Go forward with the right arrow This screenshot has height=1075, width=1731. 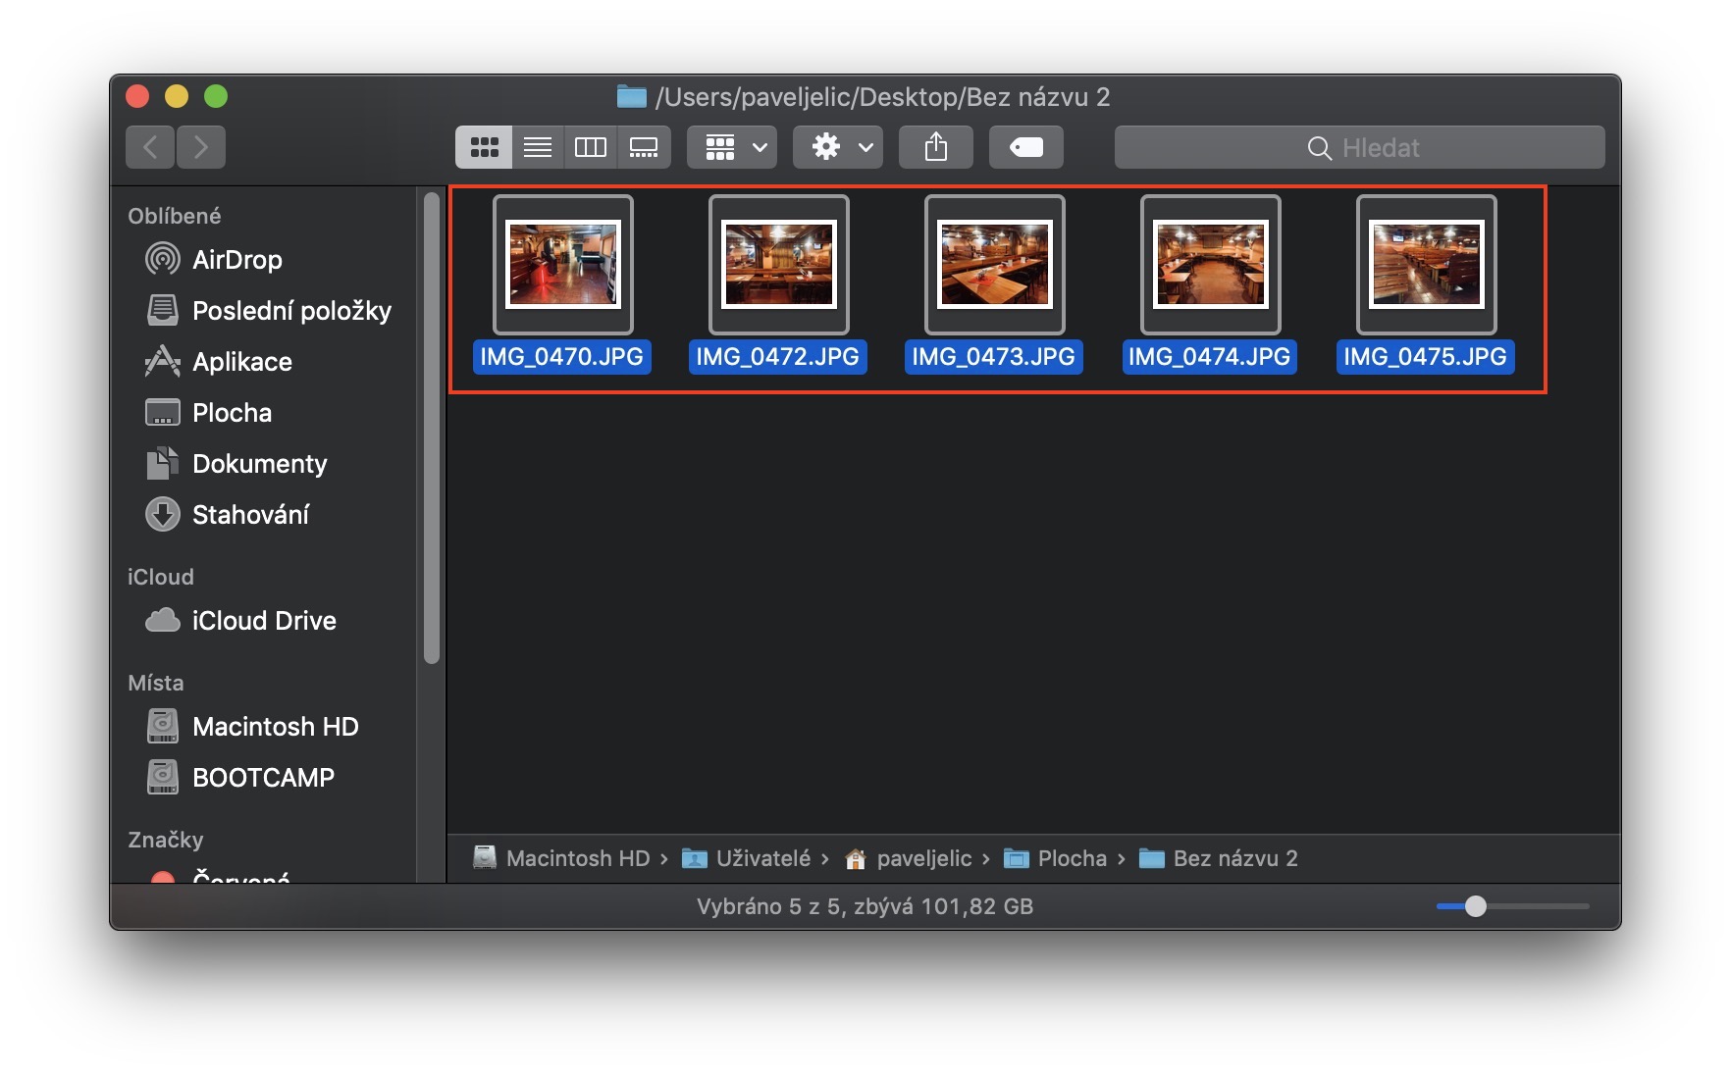[x=201, y=147]
